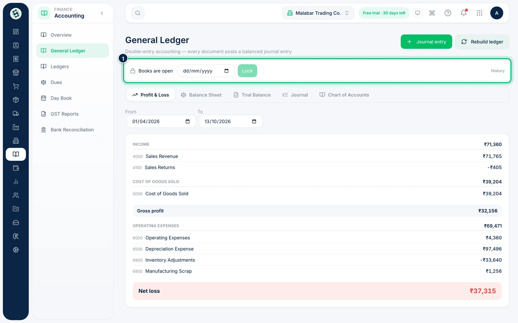Screen dimensions: 518x323
Task: Collapse the Accounting sidebar chevron
Action: pyautogui.click(x=102, y=13)
